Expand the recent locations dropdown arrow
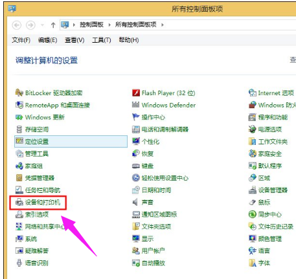This screenshot has height=279, width=296. 43,25
